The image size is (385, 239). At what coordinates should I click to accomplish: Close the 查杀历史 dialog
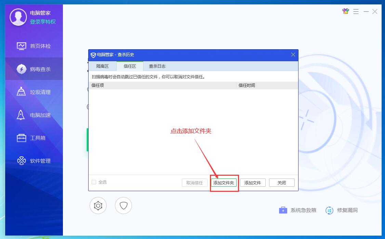[x=293, y=54]
